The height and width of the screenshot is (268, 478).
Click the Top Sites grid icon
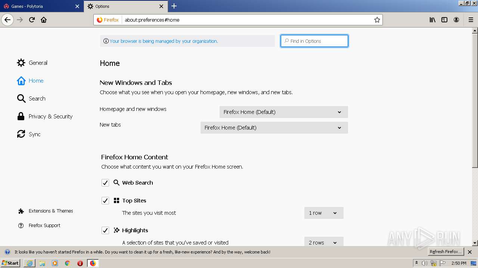[x=117, y=201]
